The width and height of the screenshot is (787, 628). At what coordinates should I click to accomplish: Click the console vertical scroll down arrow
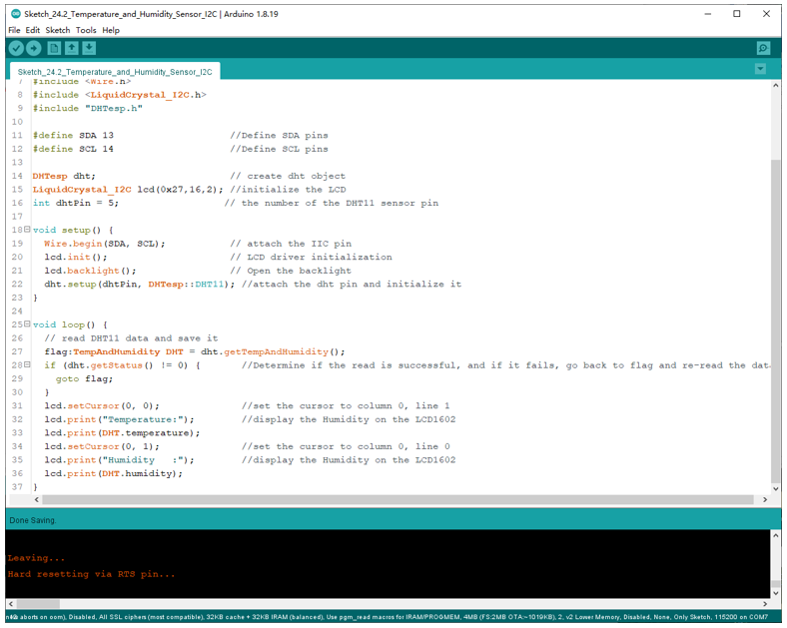(776, 593)
